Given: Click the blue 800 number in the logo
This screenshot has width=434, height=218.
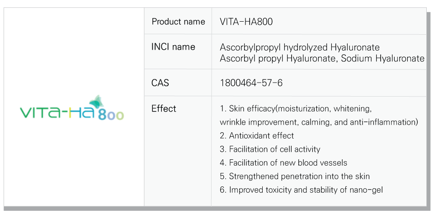Looking at the screenshot, I should tap(111, 115).
